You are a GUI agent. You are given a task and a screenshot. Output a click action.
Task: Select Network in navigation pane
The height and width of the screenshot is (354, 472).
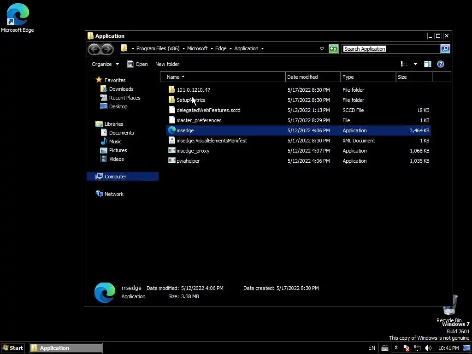pyautogui.click(x=114, y=194)
